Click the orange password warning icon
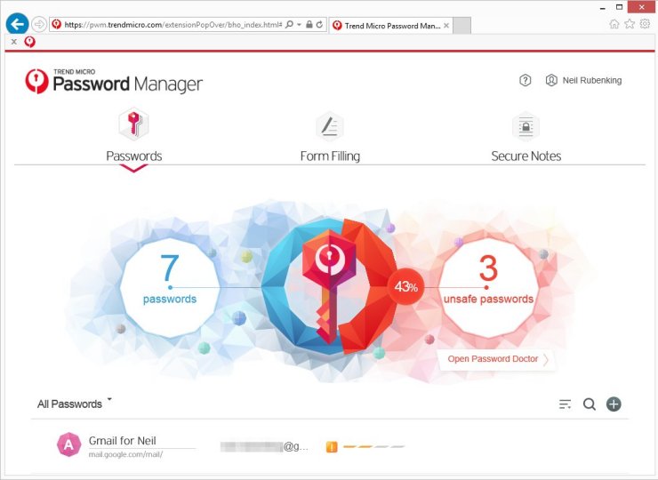 click(x=332, y=447)
